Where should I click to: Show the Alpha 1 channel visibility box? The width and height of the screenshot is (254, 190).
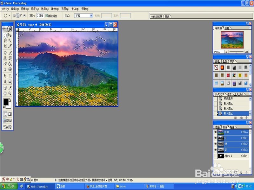pyautogui.click(x=216, y=156)
